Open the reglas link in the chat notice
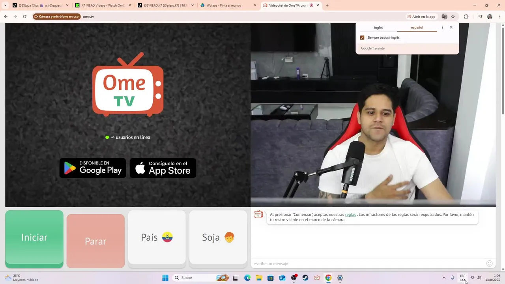The image size is (505, 284). [350, 215]
